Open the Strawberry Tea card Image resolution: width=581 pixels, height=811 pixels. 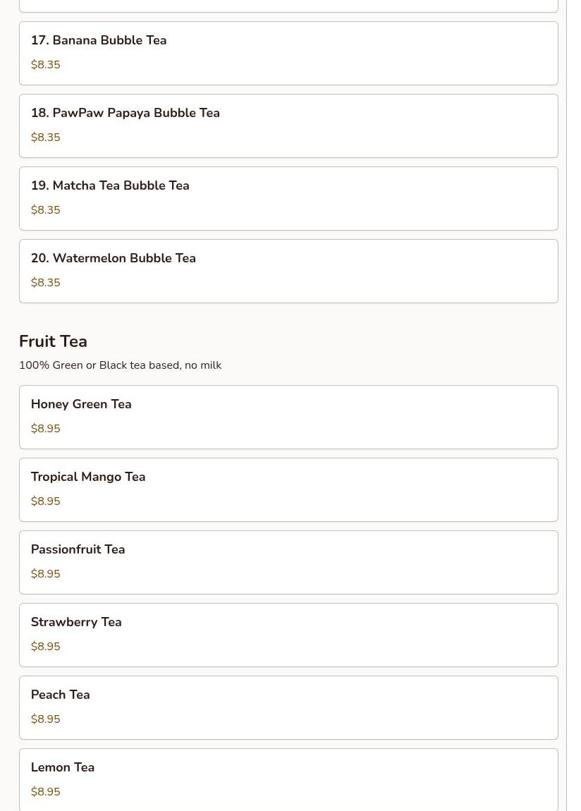(288, 635)
